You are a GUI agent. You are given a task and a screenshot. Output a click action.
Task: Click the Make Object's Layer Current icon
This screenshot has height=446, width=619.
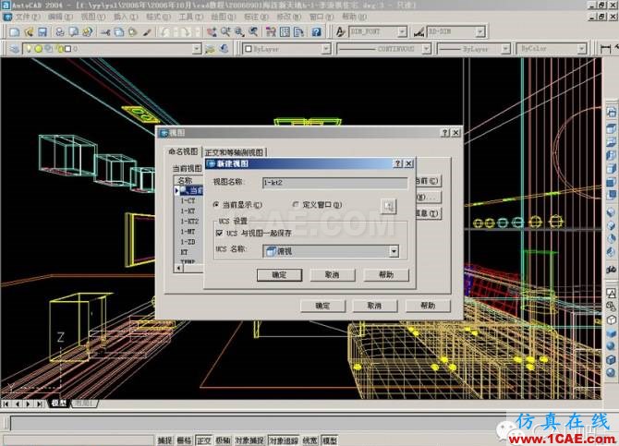tap(210, 49)
